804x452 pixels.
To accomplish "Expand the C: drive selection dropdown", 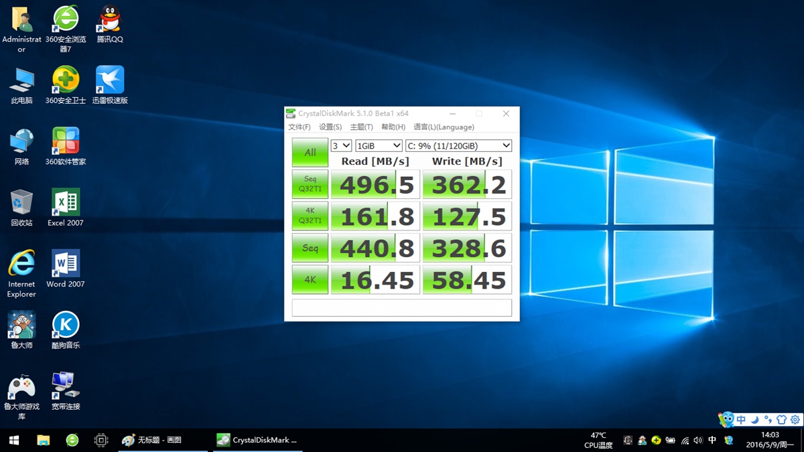I will point(458,145).
